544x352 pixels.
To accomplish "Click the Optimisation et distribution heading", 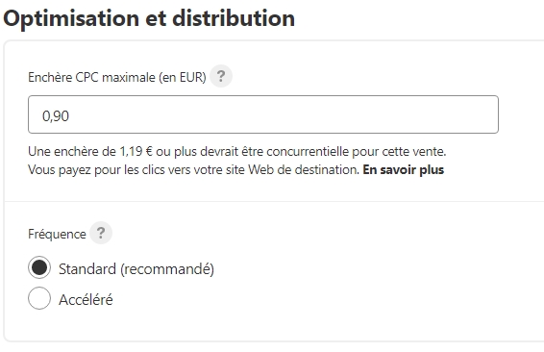I will pyautogui.click(x=149, y=18).
